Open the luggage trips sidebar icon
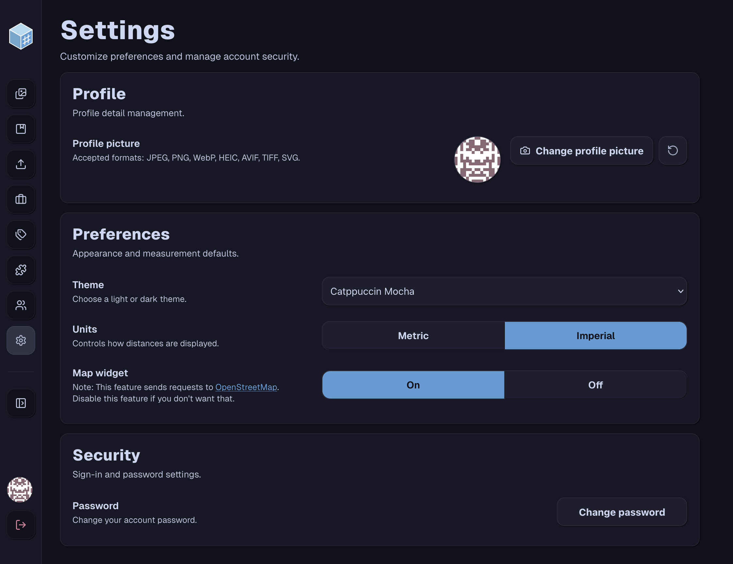This screenshot has width=733, height=564. [21, 199]
